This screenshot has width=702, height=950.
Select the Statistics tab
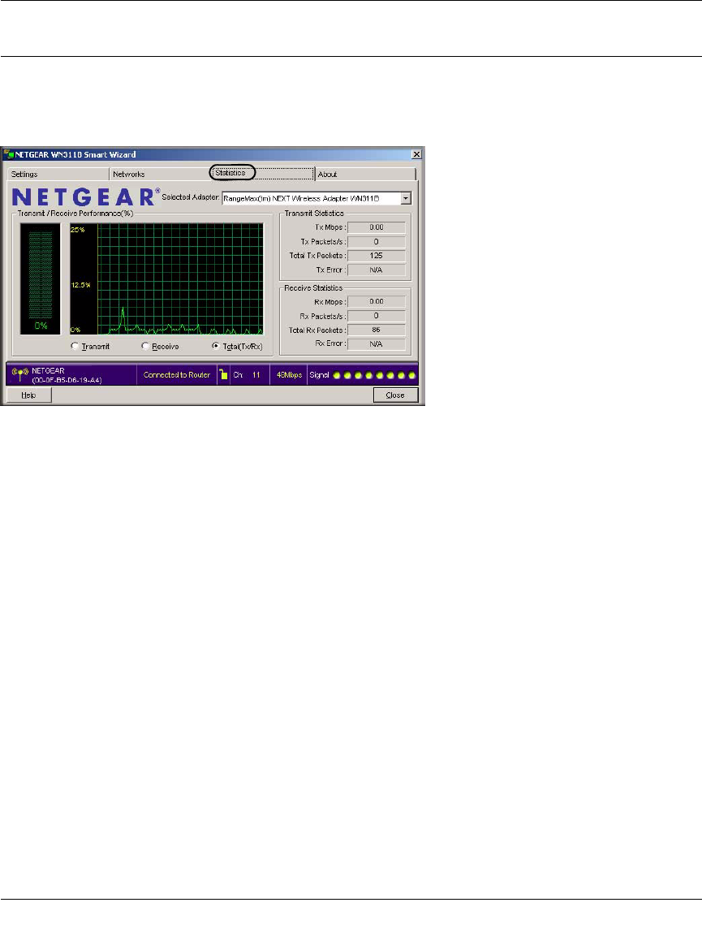pyautogui.click(x=262, y=173)
